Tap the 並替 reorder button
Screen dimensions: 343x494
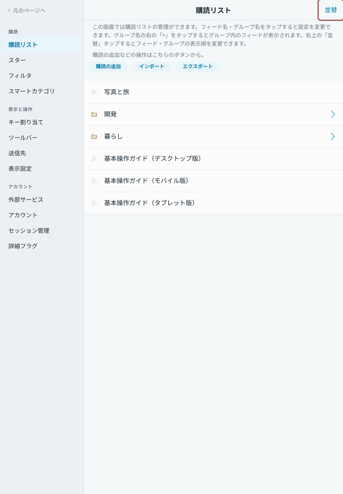coord(331,10)
